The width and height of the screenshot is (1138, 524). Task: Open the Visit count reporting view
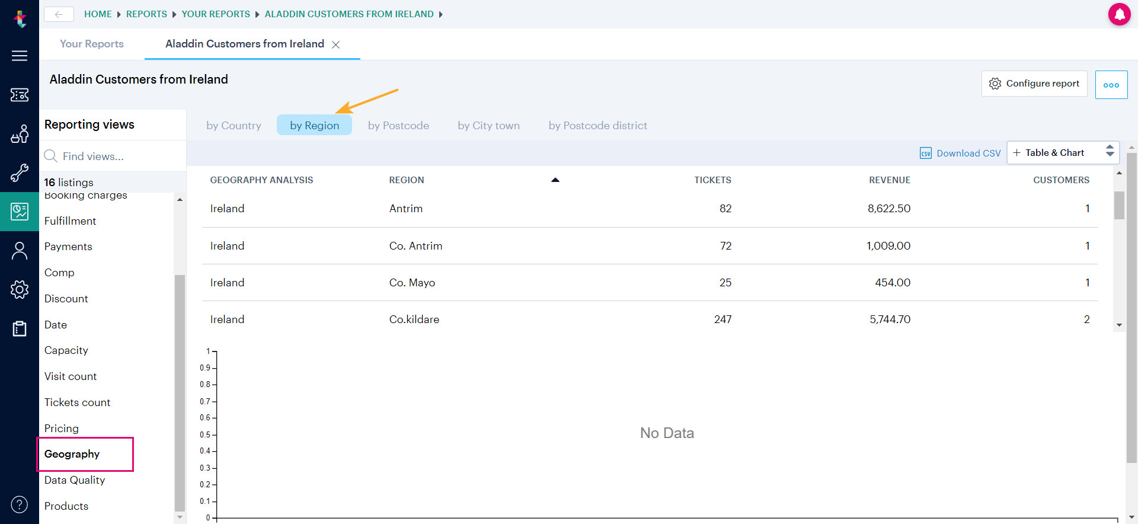[x=71, y=376]
